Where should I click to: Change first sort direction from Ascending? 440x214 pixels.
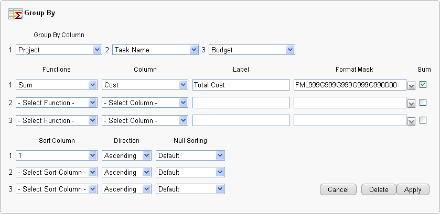(126, 155)
